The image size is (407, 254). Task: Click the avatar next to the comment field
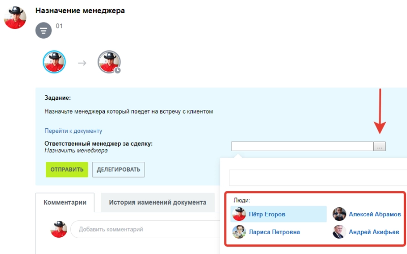point(59,229)
